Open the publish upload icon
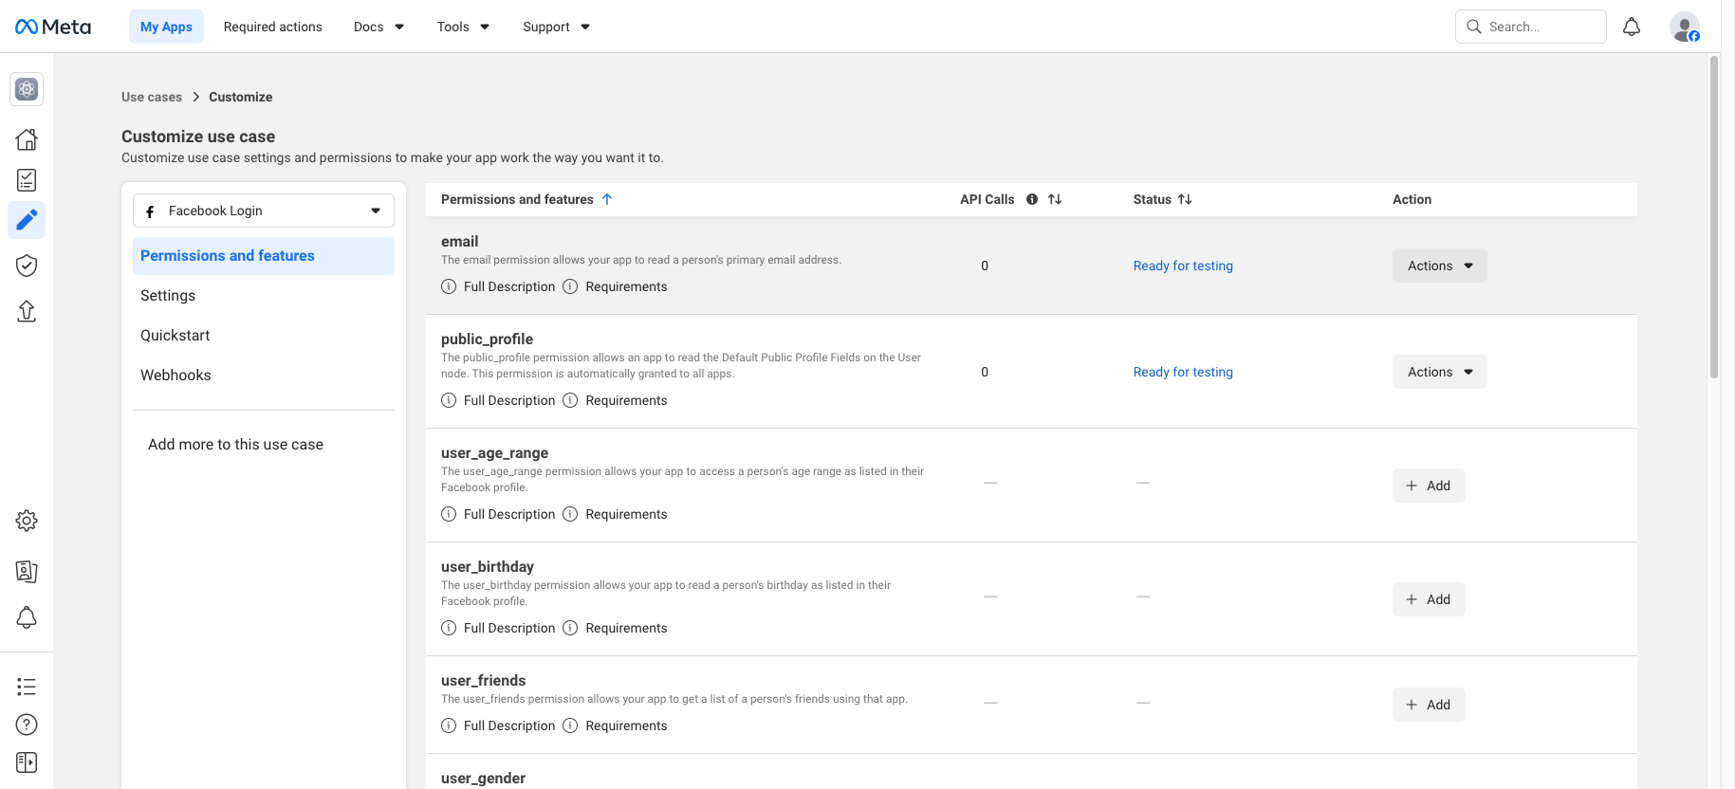The image size is (1735, 789). (27, 311)
